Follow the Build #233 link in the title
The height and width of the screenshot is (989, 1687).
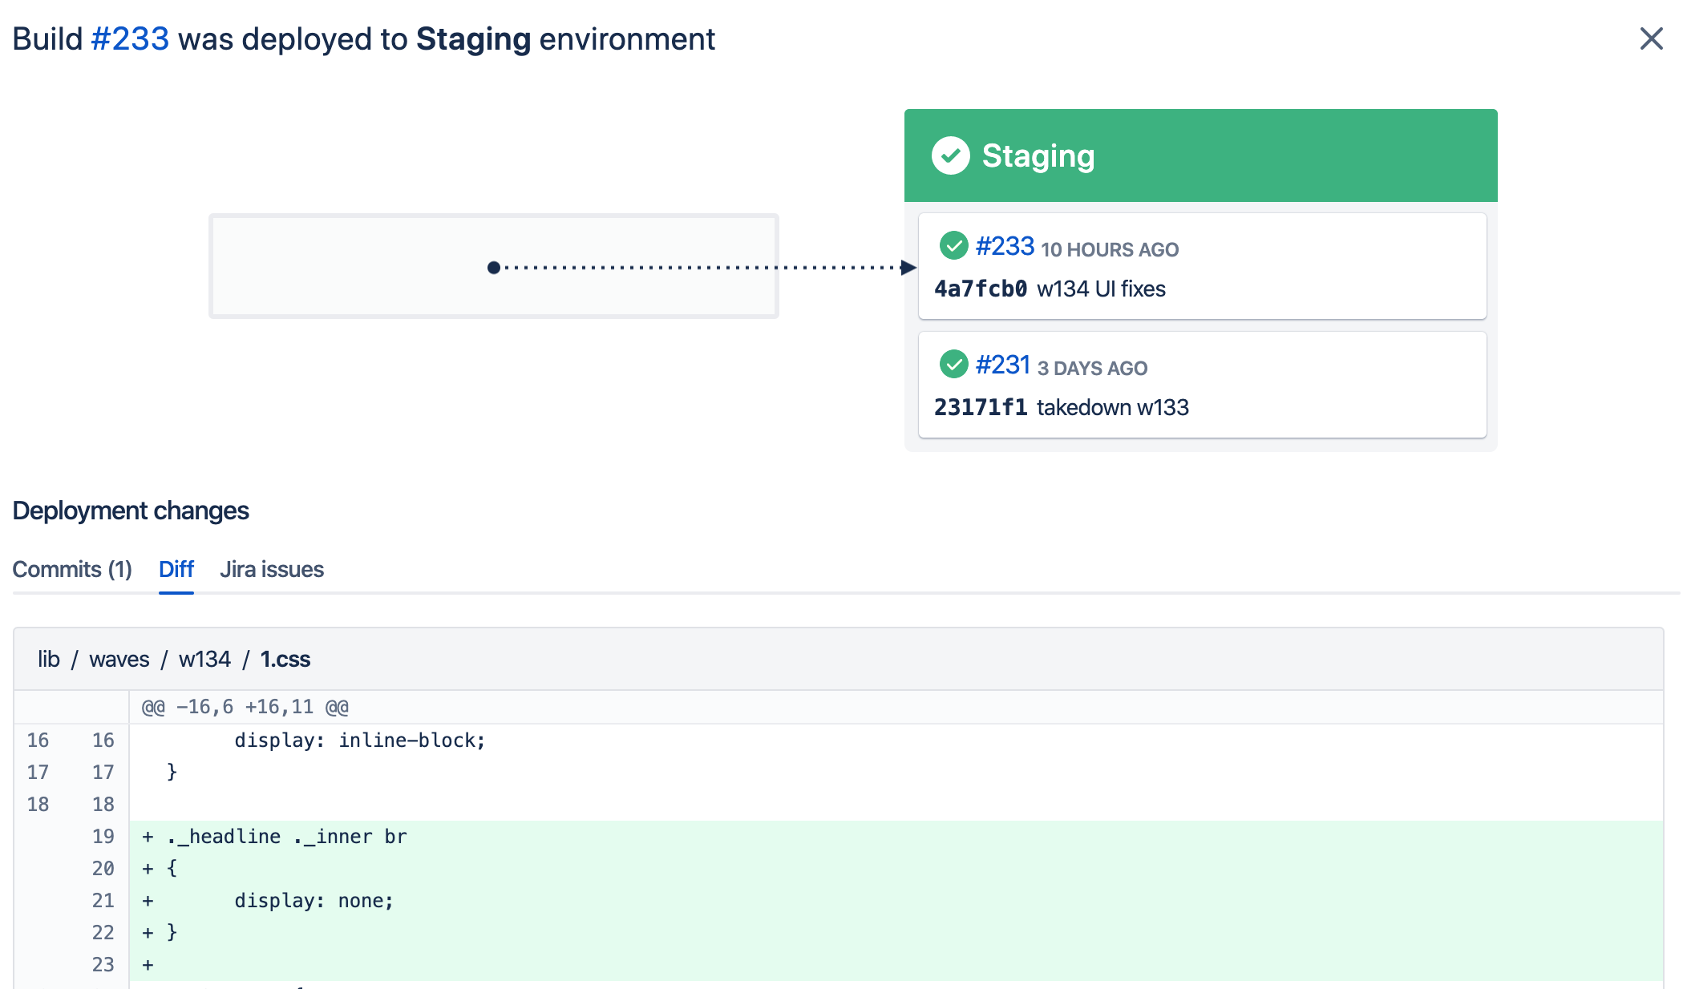point(130,38)
